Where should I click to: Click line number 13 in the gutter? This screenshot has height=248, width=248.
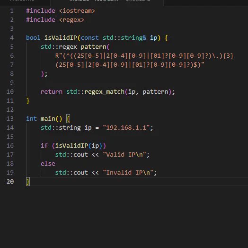10,119
